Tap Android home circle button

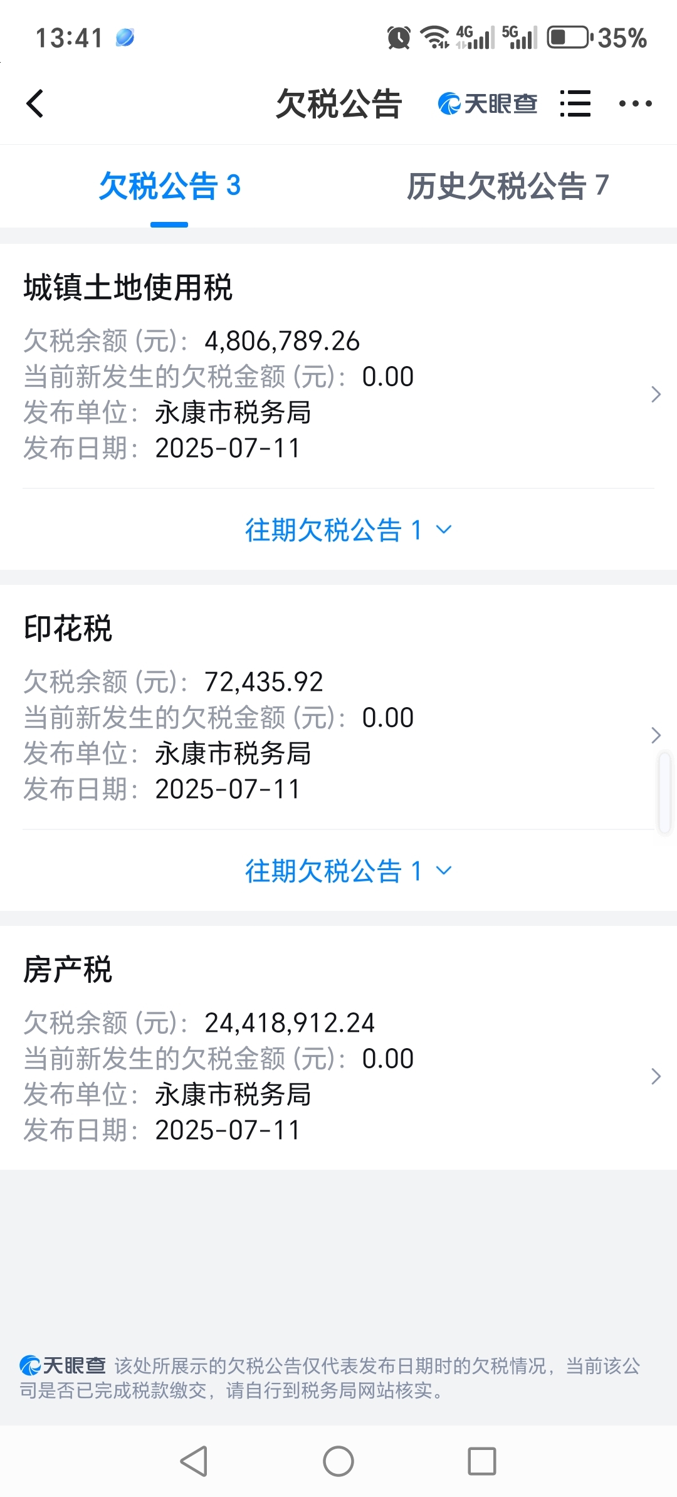click(338, 1461)
